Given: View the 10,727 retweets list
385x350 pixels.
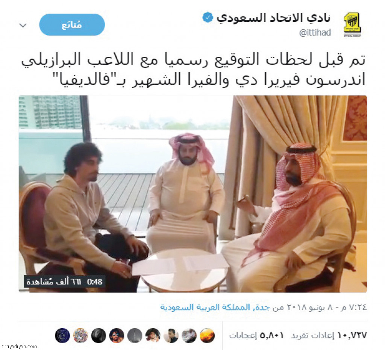Looking at the screenshot, I should (329, 335).
